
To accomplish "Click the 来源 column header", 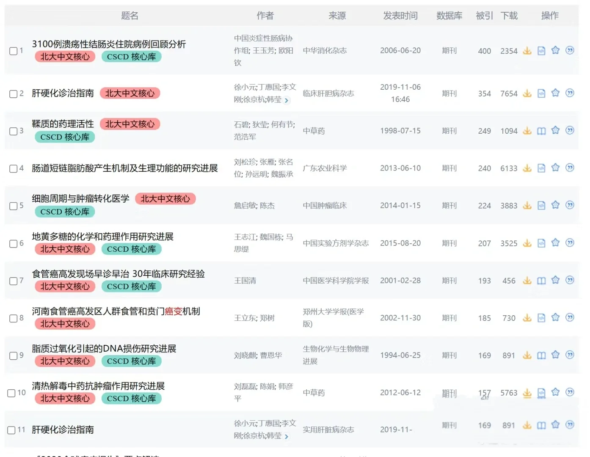I will pos(337,16).
